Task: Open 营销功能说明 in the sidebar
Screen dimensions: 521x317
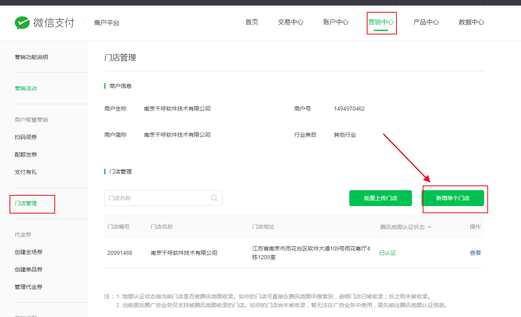Action: tap(31, 57)
